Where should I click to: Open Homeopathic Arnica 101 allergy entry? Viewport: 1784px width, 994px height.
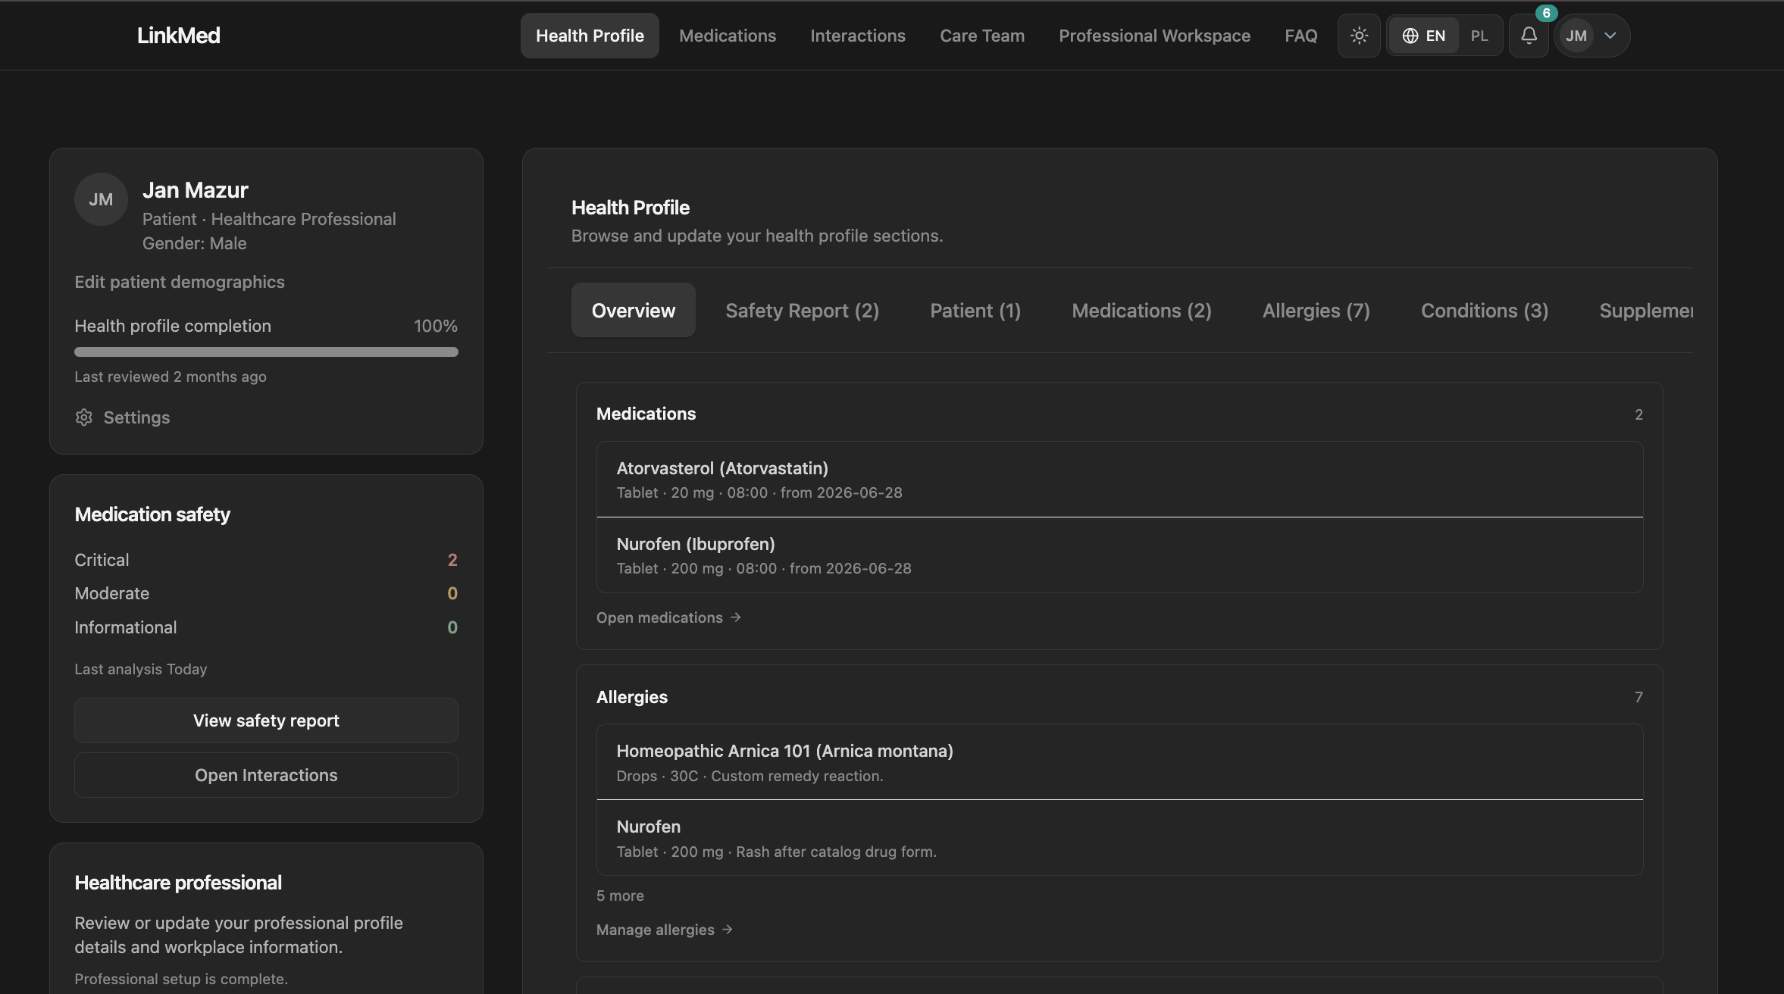tap(1119, 762)
